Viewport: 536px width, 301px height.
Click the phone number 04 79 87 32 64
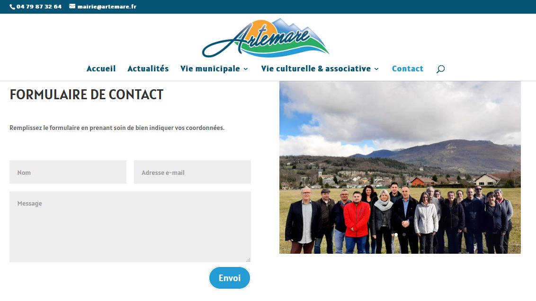tap(39, 7)
